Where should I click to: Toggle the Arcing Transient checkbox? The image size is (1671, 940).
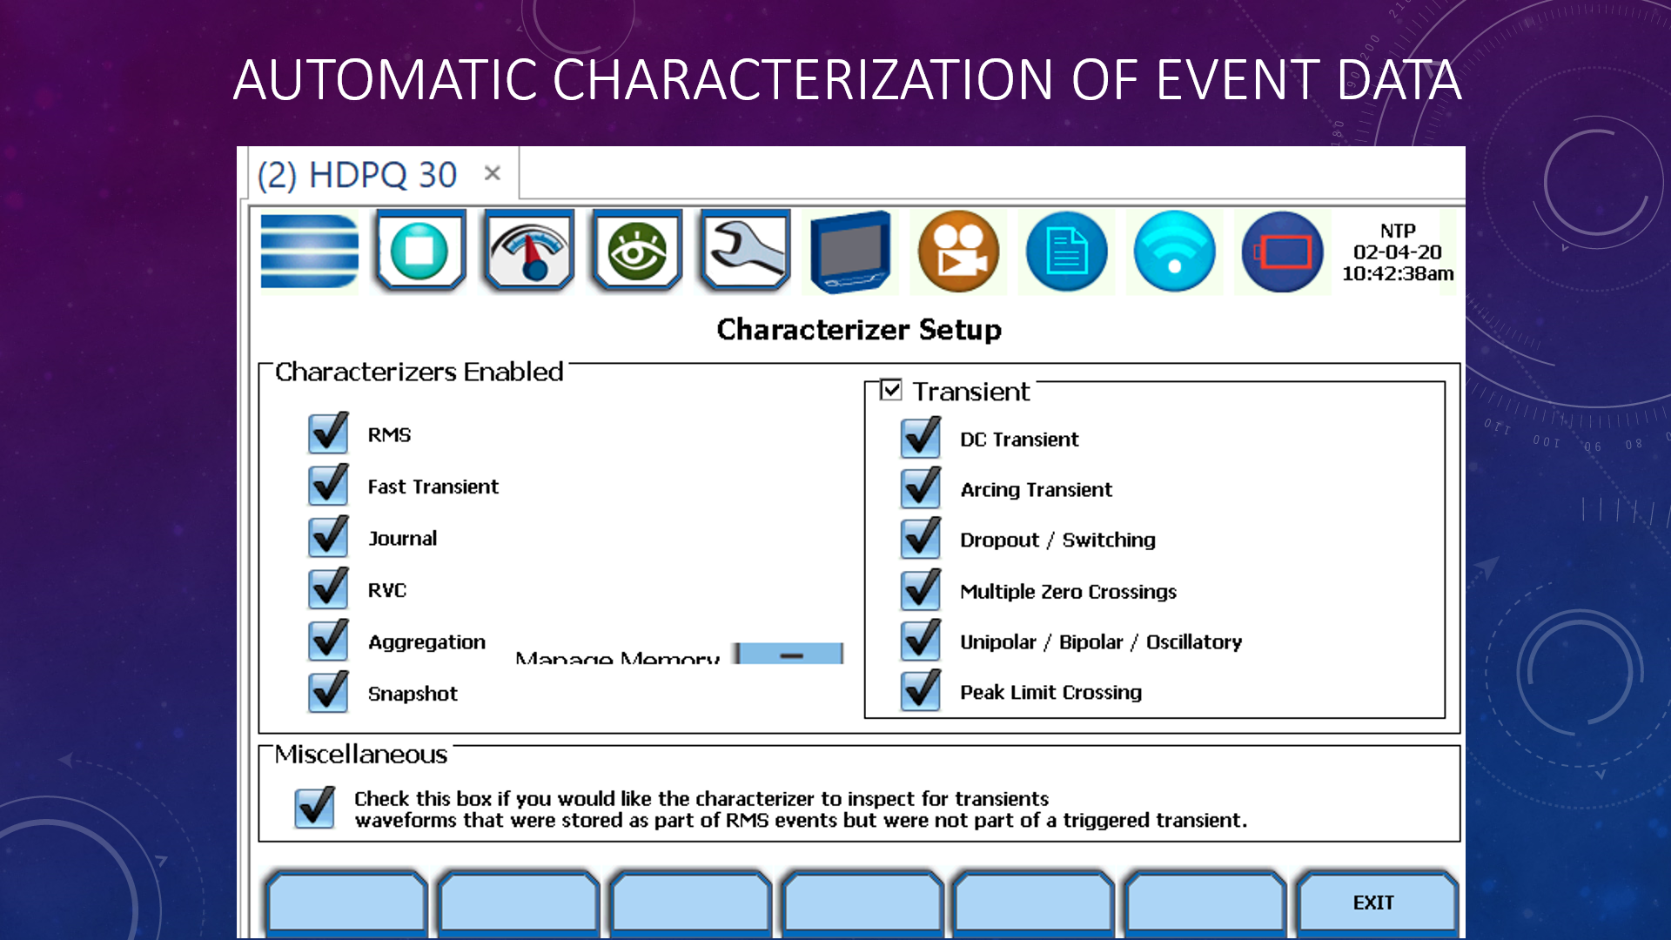point(921,489)
